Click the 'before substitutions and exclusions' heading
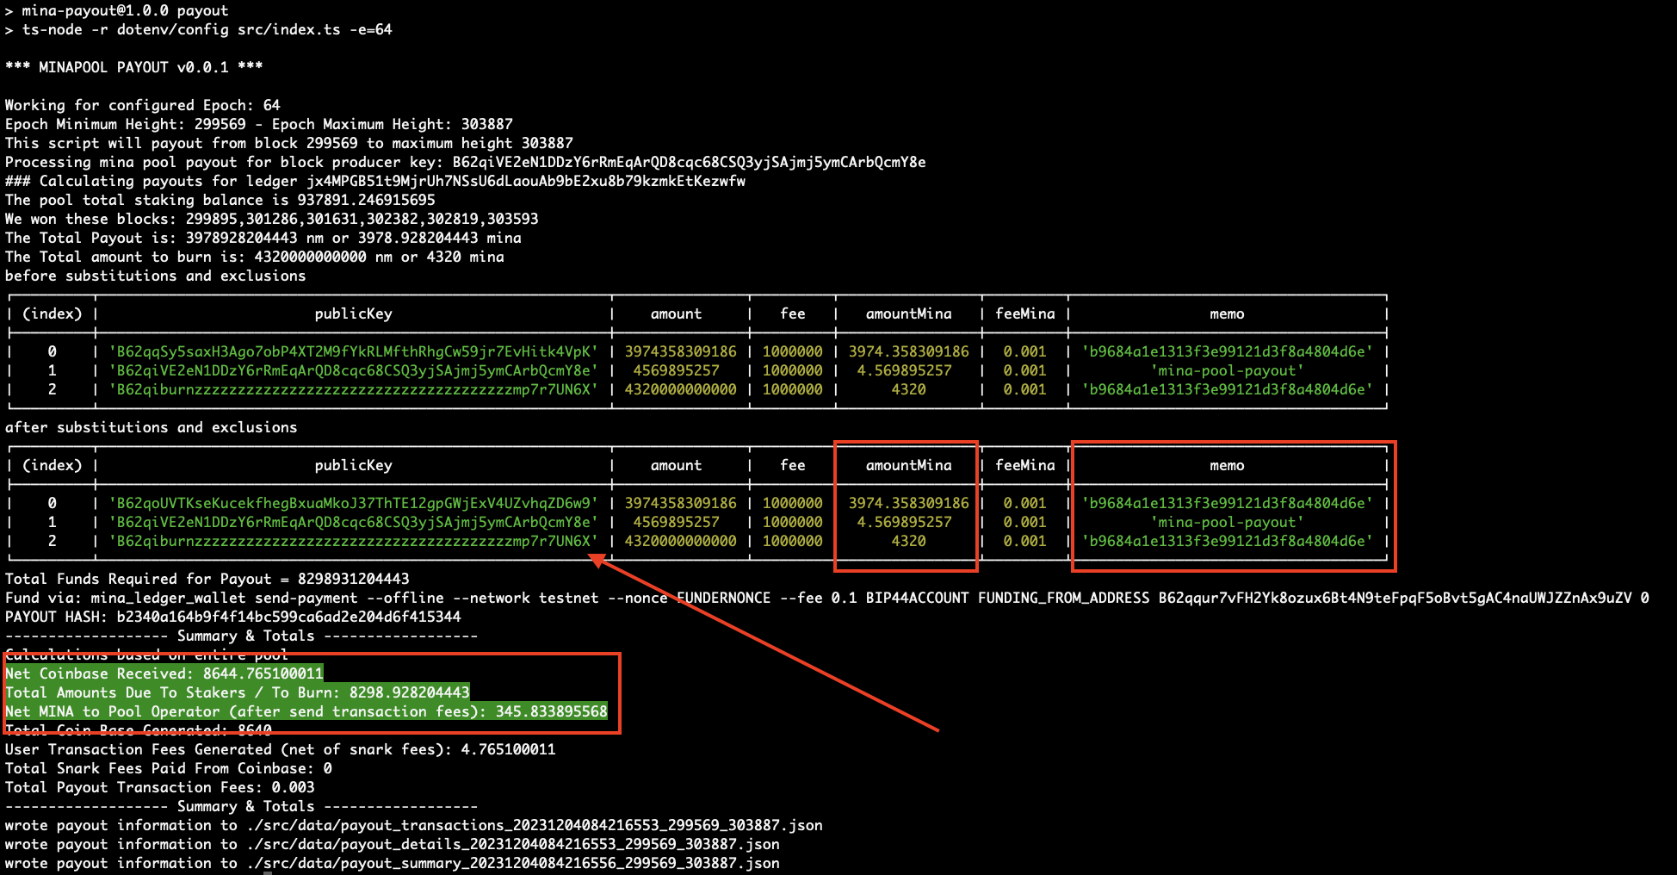Viewport: 1677px width, 875px height. point(156,276)
